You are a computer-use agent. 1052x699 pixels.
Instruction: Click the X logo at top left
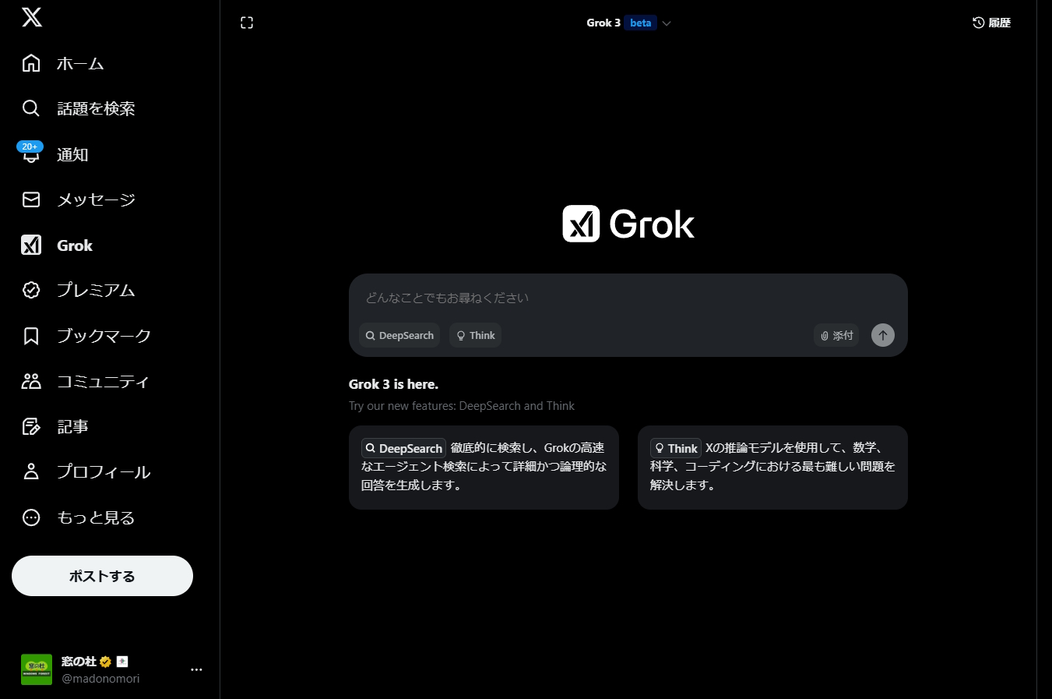(31, 17)
